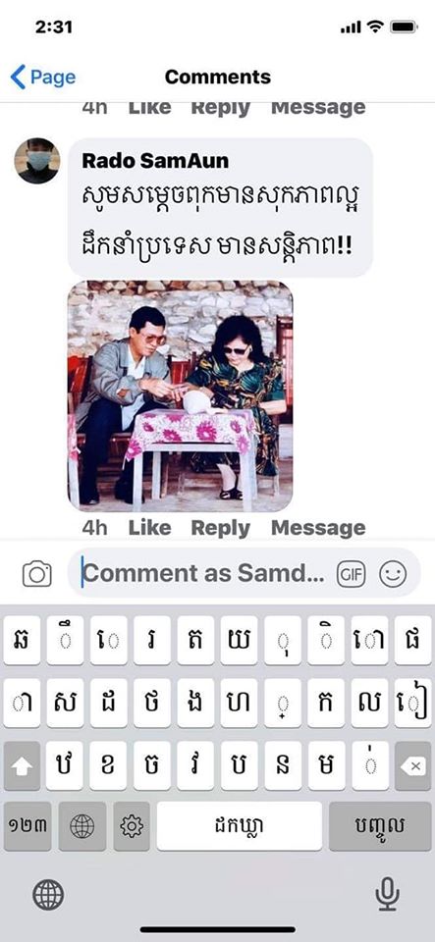Tap the space bar labeled ដកឃ្លា
Screen dimensions: 435x942
(240, 826)
